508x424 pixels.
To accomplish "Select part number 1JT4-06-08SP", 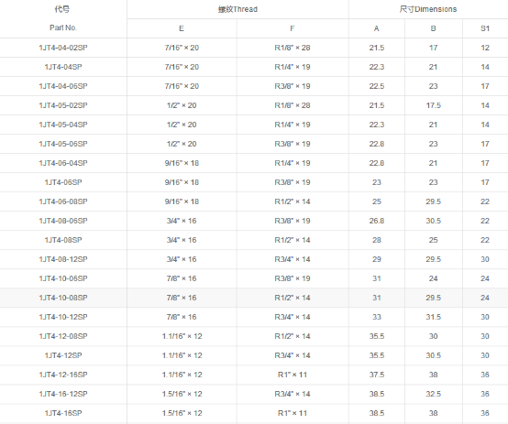I will tap(63, 201).
